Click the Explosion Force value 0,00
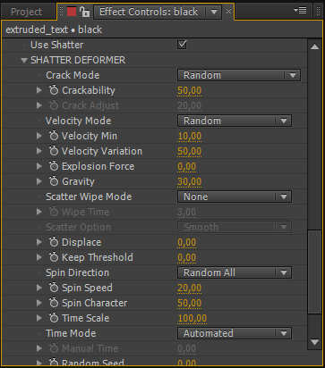The height and width of the screenshot is (368, 325). [187, 166]
